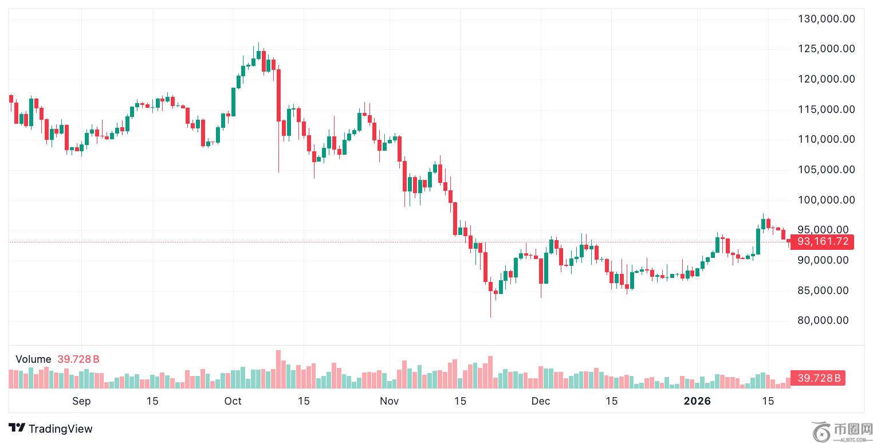Image resolution: width=873 pixels, height=443 pixels.
Task: Click the tall red October crash candle
Action: click(x=278, y=95)
